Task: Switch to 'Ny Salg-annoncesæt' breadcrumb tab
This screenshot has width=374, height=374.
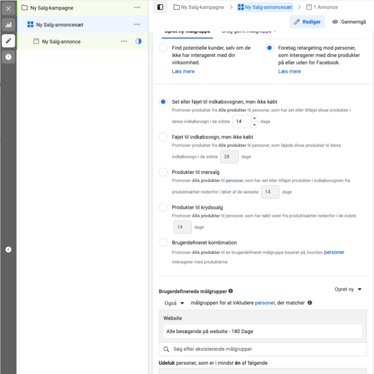Action: 265,7
